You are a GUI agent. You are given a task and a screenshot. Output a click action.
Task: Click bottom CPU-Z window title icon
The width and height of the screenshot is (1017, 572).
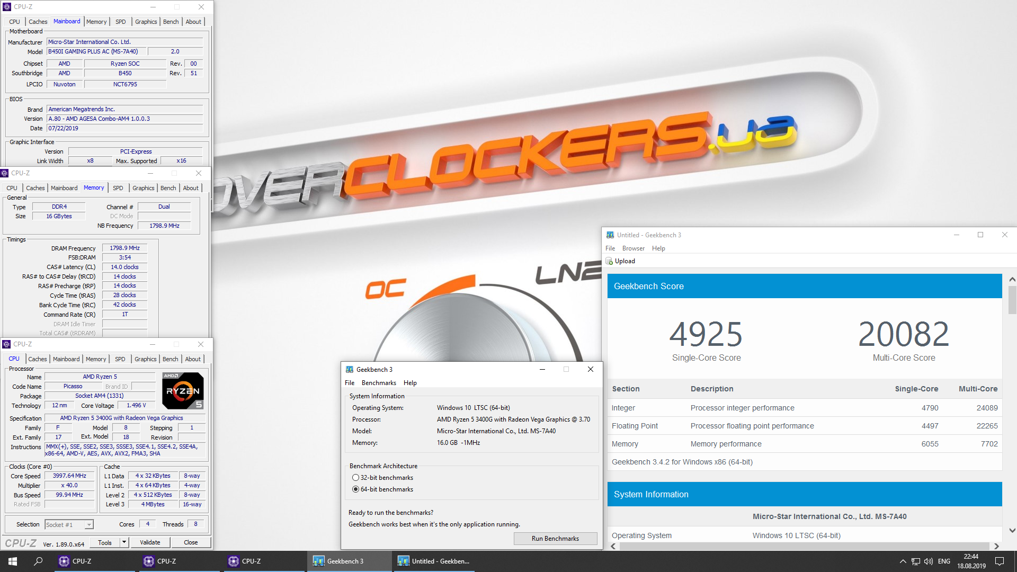7,344
